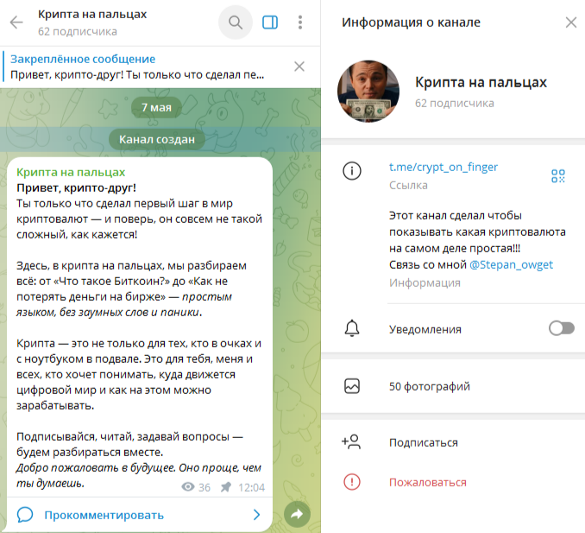Toggle the side panel column icon
The image size is (585, 533).
pos(270,22)
